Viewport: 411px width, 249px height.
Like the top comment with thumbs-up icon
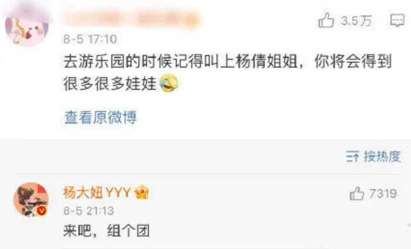point(326,20)
